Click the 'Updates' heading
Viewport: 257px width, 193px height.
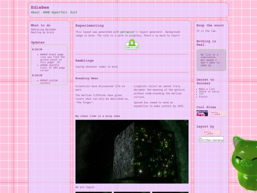(38, 42)
